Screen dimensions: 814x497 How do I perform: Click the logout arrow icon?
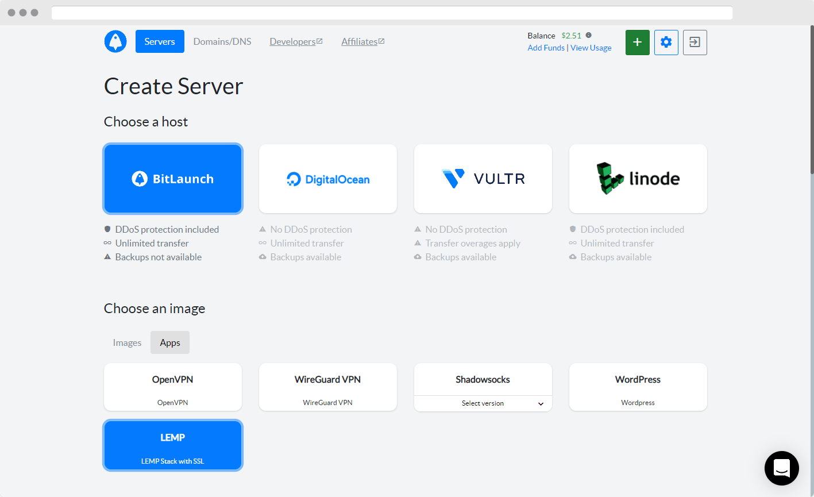pyautogui.click(x=695, y=43)
